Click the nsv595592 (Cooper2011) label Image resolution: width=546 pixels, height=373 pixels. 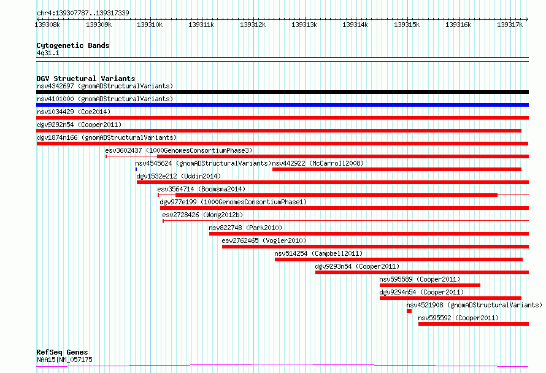click(458, 318)
